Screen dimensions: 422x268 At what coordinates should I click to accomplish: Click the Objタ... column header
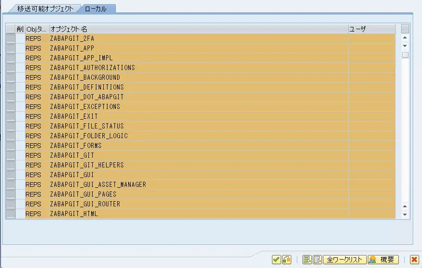[37, 29]
